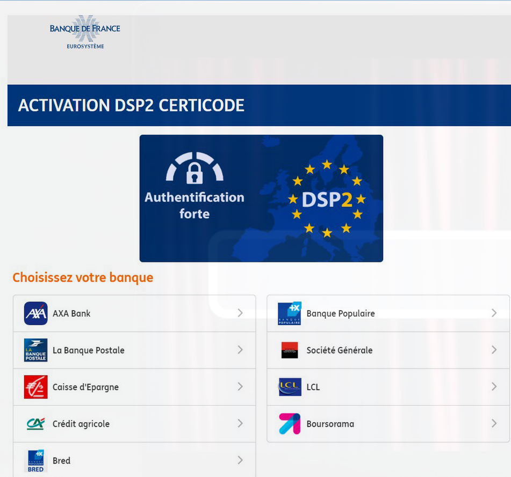The width and height of the screenshot is (511, 477).
Task: Click the Crédit agricole green CA logo
Action: pyautogui.click(x=36, y=424)
